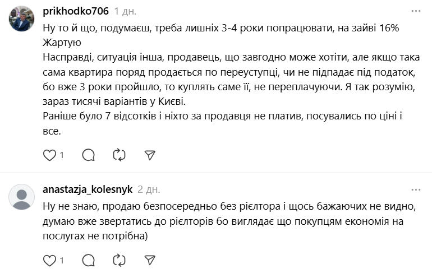Open prikhodko706's profile from username
The height and width of the screenshot is (273, 432).
click(75, 11)
